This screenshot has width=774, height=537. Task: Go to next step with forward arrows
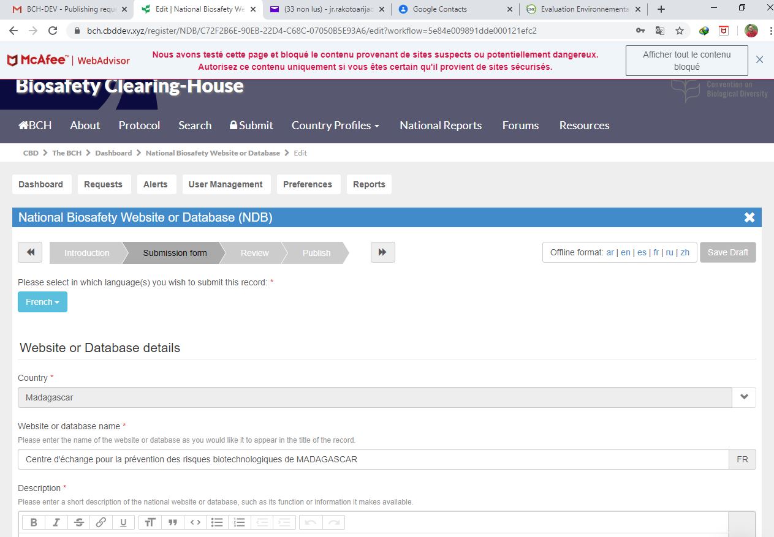tap(382, 252)
